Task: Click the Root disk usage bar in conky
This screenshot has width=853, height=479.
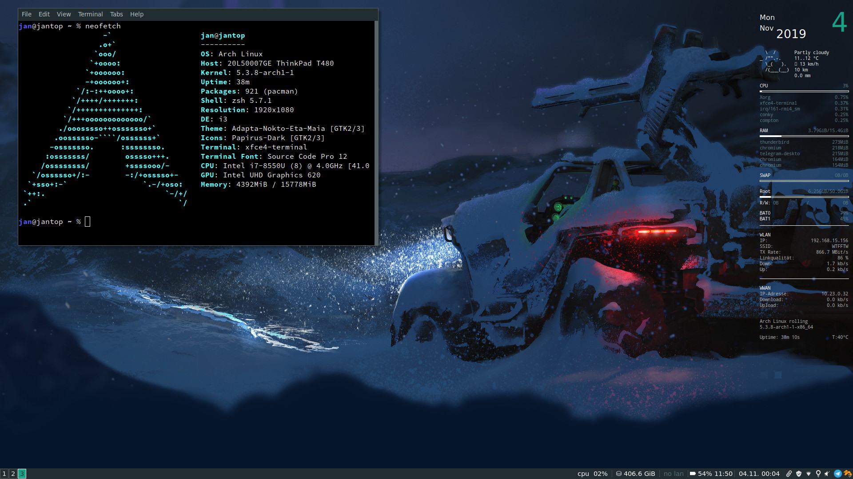Action: pyautogui.click(x=804, y=197)
